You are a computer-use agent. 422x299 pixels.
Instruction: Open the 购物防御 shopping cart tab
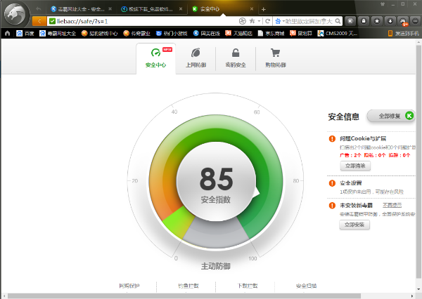tap(275, 58)
